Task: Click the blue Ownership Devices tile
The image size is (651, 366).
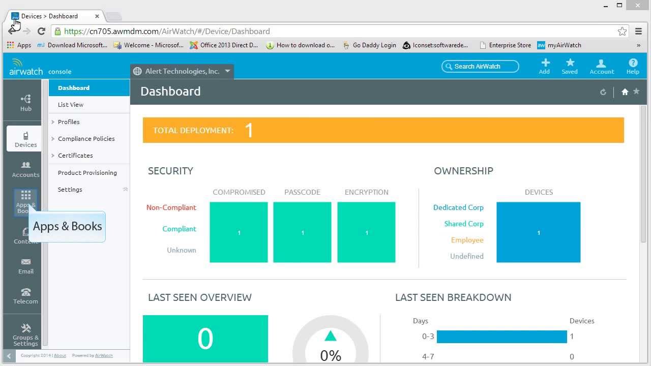Action: coord(538,232)
